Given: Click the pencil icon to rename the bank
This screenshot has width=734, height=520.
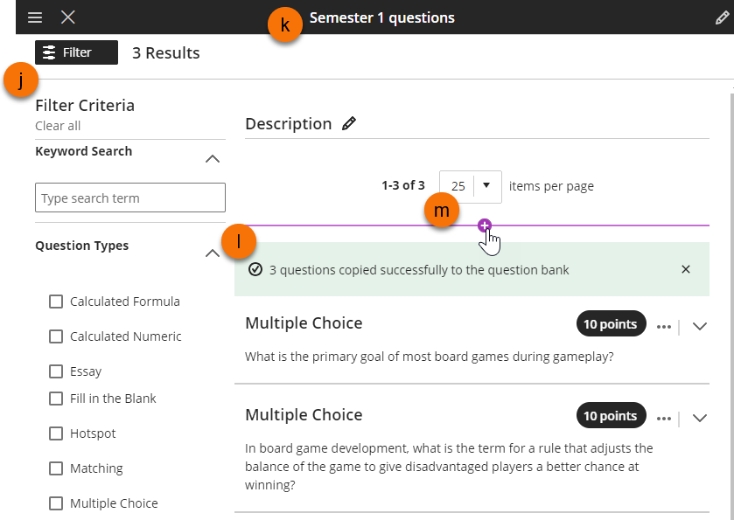Looking at the screenshot, I should pyautogui.click(x=722, y=17).
